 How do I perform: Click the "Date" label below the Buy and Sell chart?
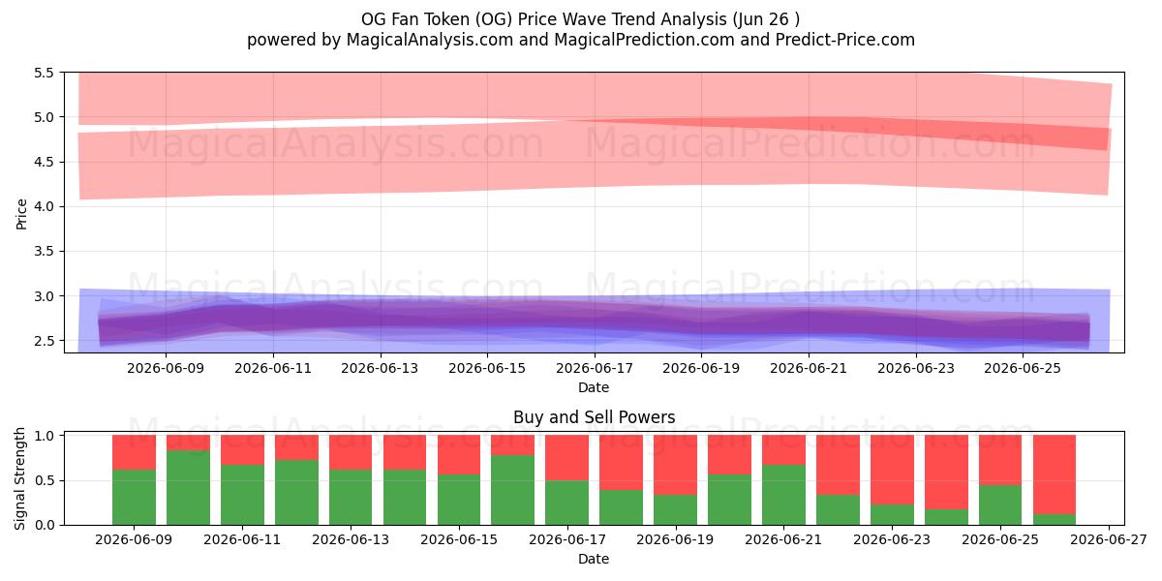(594, 559)
